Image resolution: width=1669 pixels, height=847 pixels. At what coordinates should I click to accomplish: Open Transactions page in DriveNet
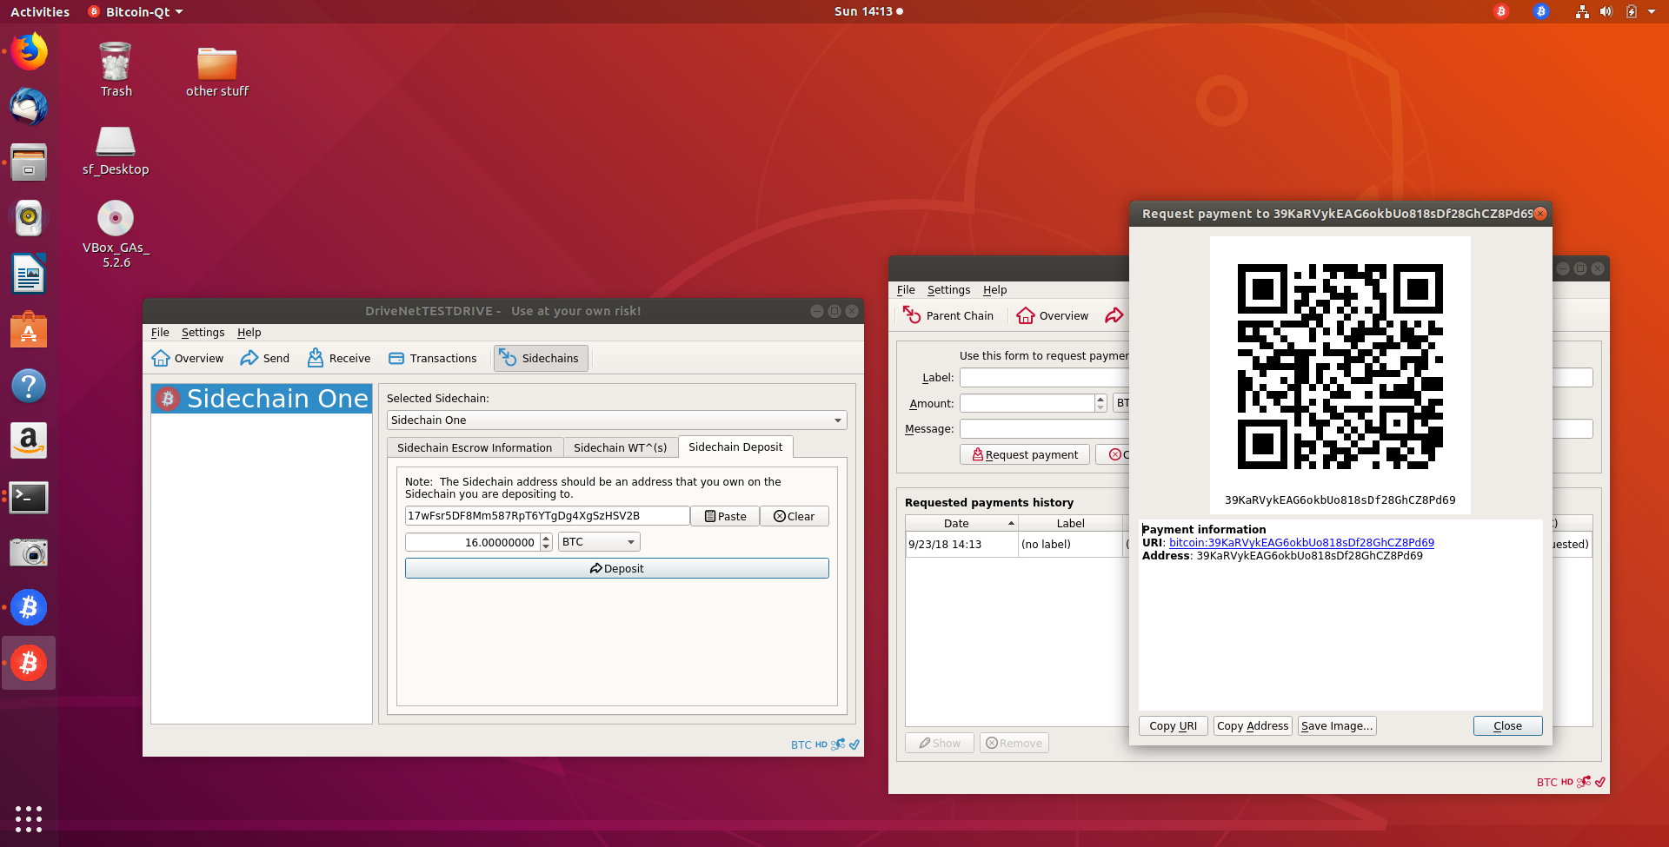pyautogui.click(x=433, y=358)
